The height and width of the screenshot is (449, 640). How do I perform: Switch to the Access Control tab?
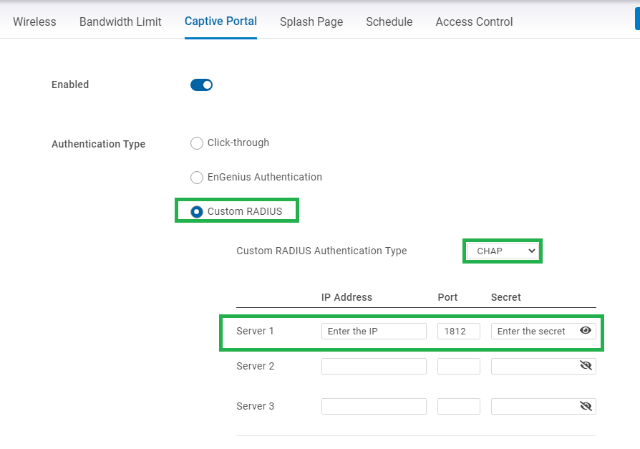(x=474, y=22)
